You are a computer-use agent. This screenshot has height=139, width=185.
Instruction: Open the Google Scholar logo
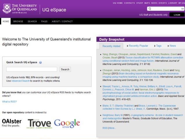[x=67, y=123]
